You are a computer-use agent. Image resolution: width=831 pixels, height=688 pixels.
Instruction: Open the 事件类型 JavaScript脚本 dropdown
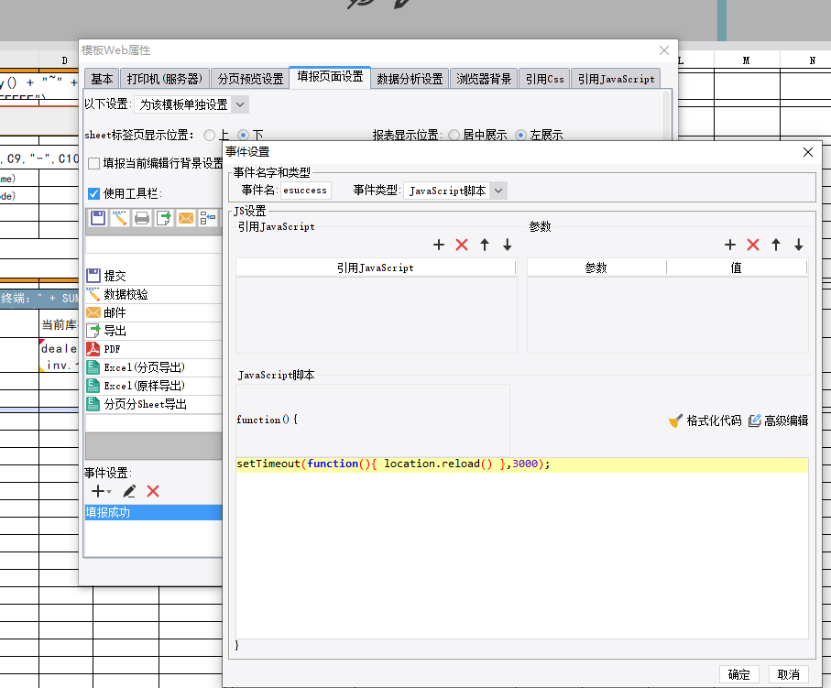coord(498,191)
